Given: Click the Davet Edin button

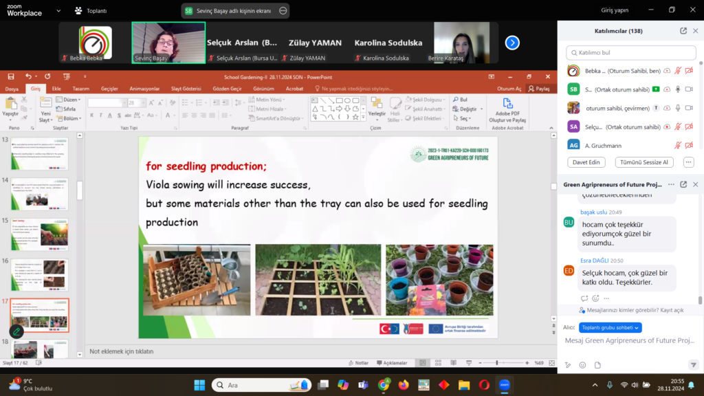Looking at the screenshot, I should coord(586,162).
